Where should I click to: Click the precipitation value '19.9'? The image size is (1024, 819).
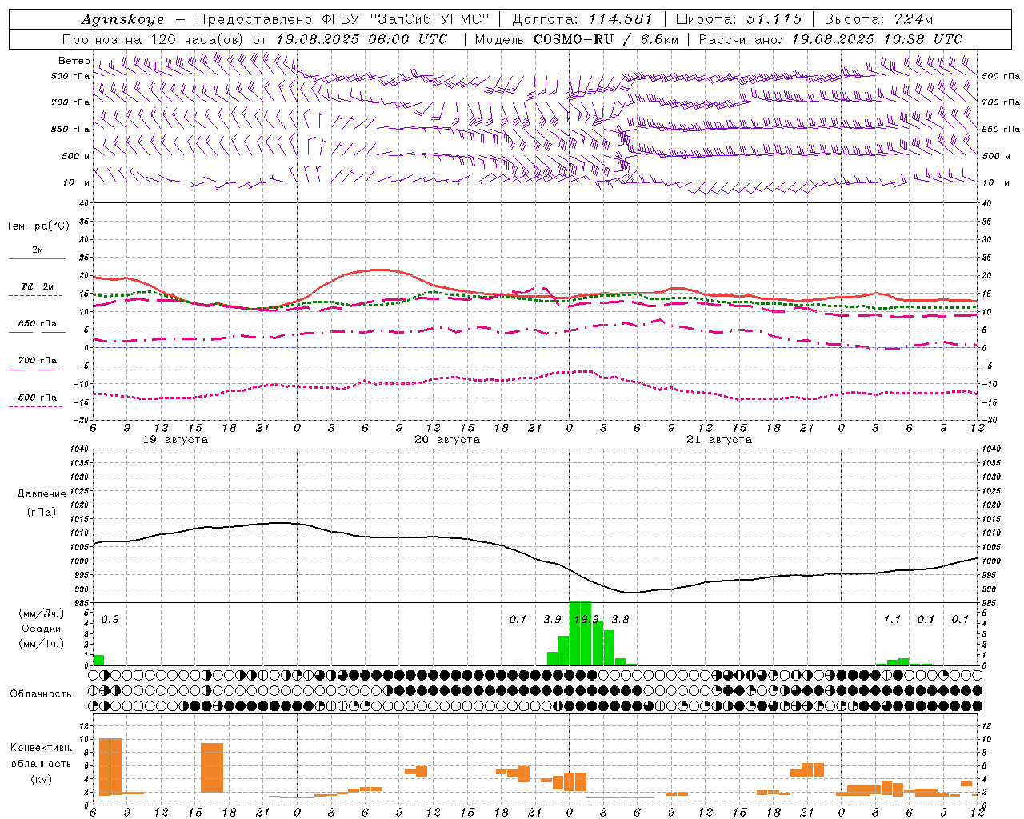coord(586,619)
